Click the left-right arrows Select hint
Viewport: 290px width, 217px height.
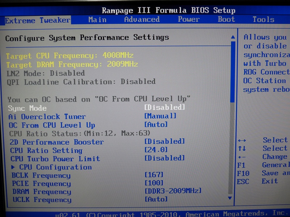262,140
